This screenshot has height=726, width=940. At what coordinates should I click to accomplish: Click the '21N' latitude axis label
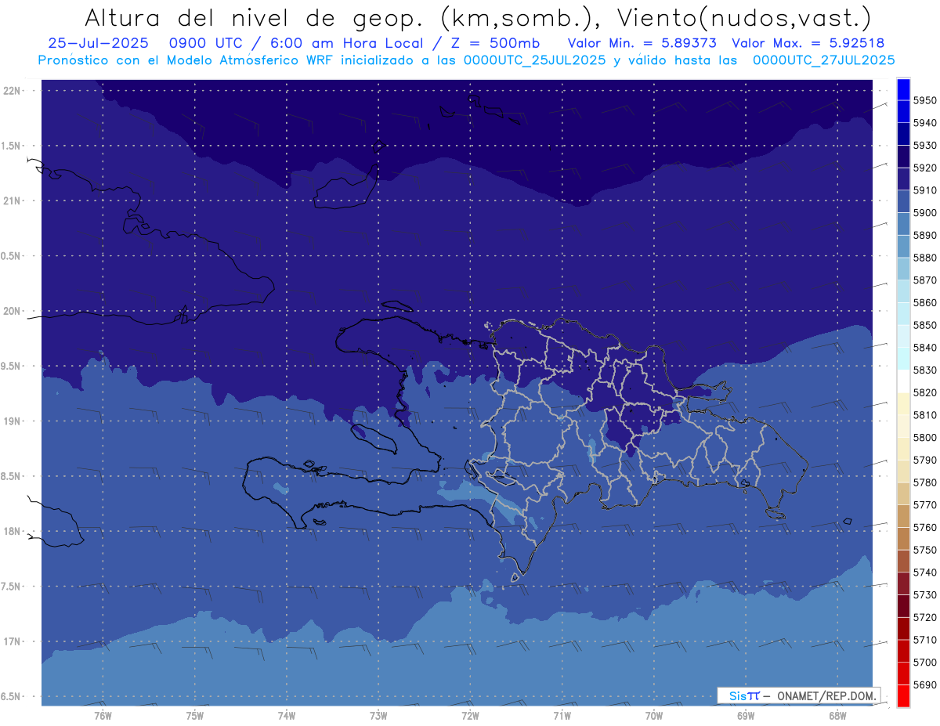pyautogui.click(x=12, y=200)
